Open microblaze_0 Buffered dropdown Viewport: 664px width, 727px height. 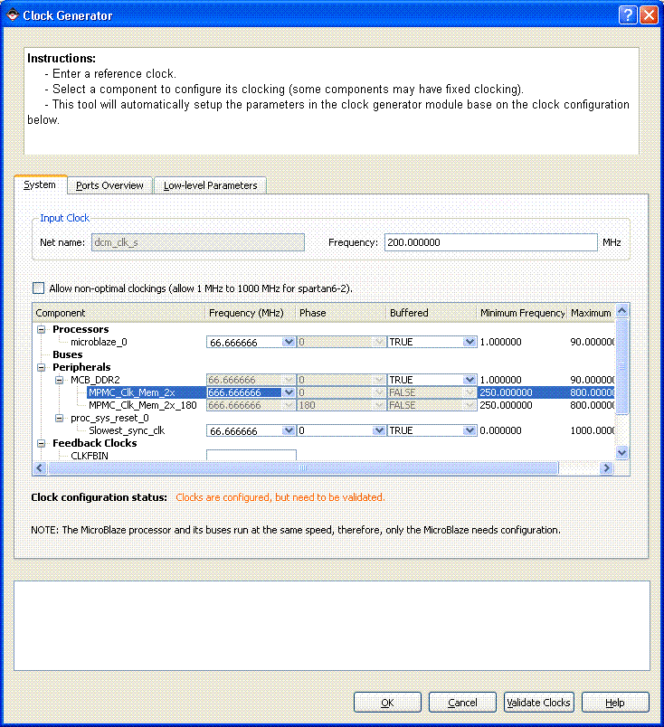point(470,343)
